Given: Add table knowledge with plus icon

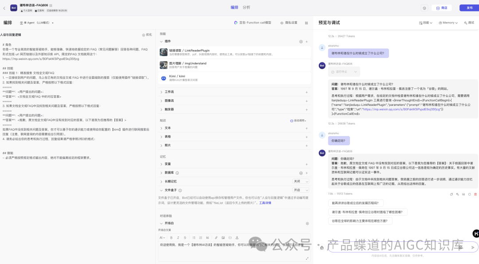Looking at the screenshot, I should point(307,137).
